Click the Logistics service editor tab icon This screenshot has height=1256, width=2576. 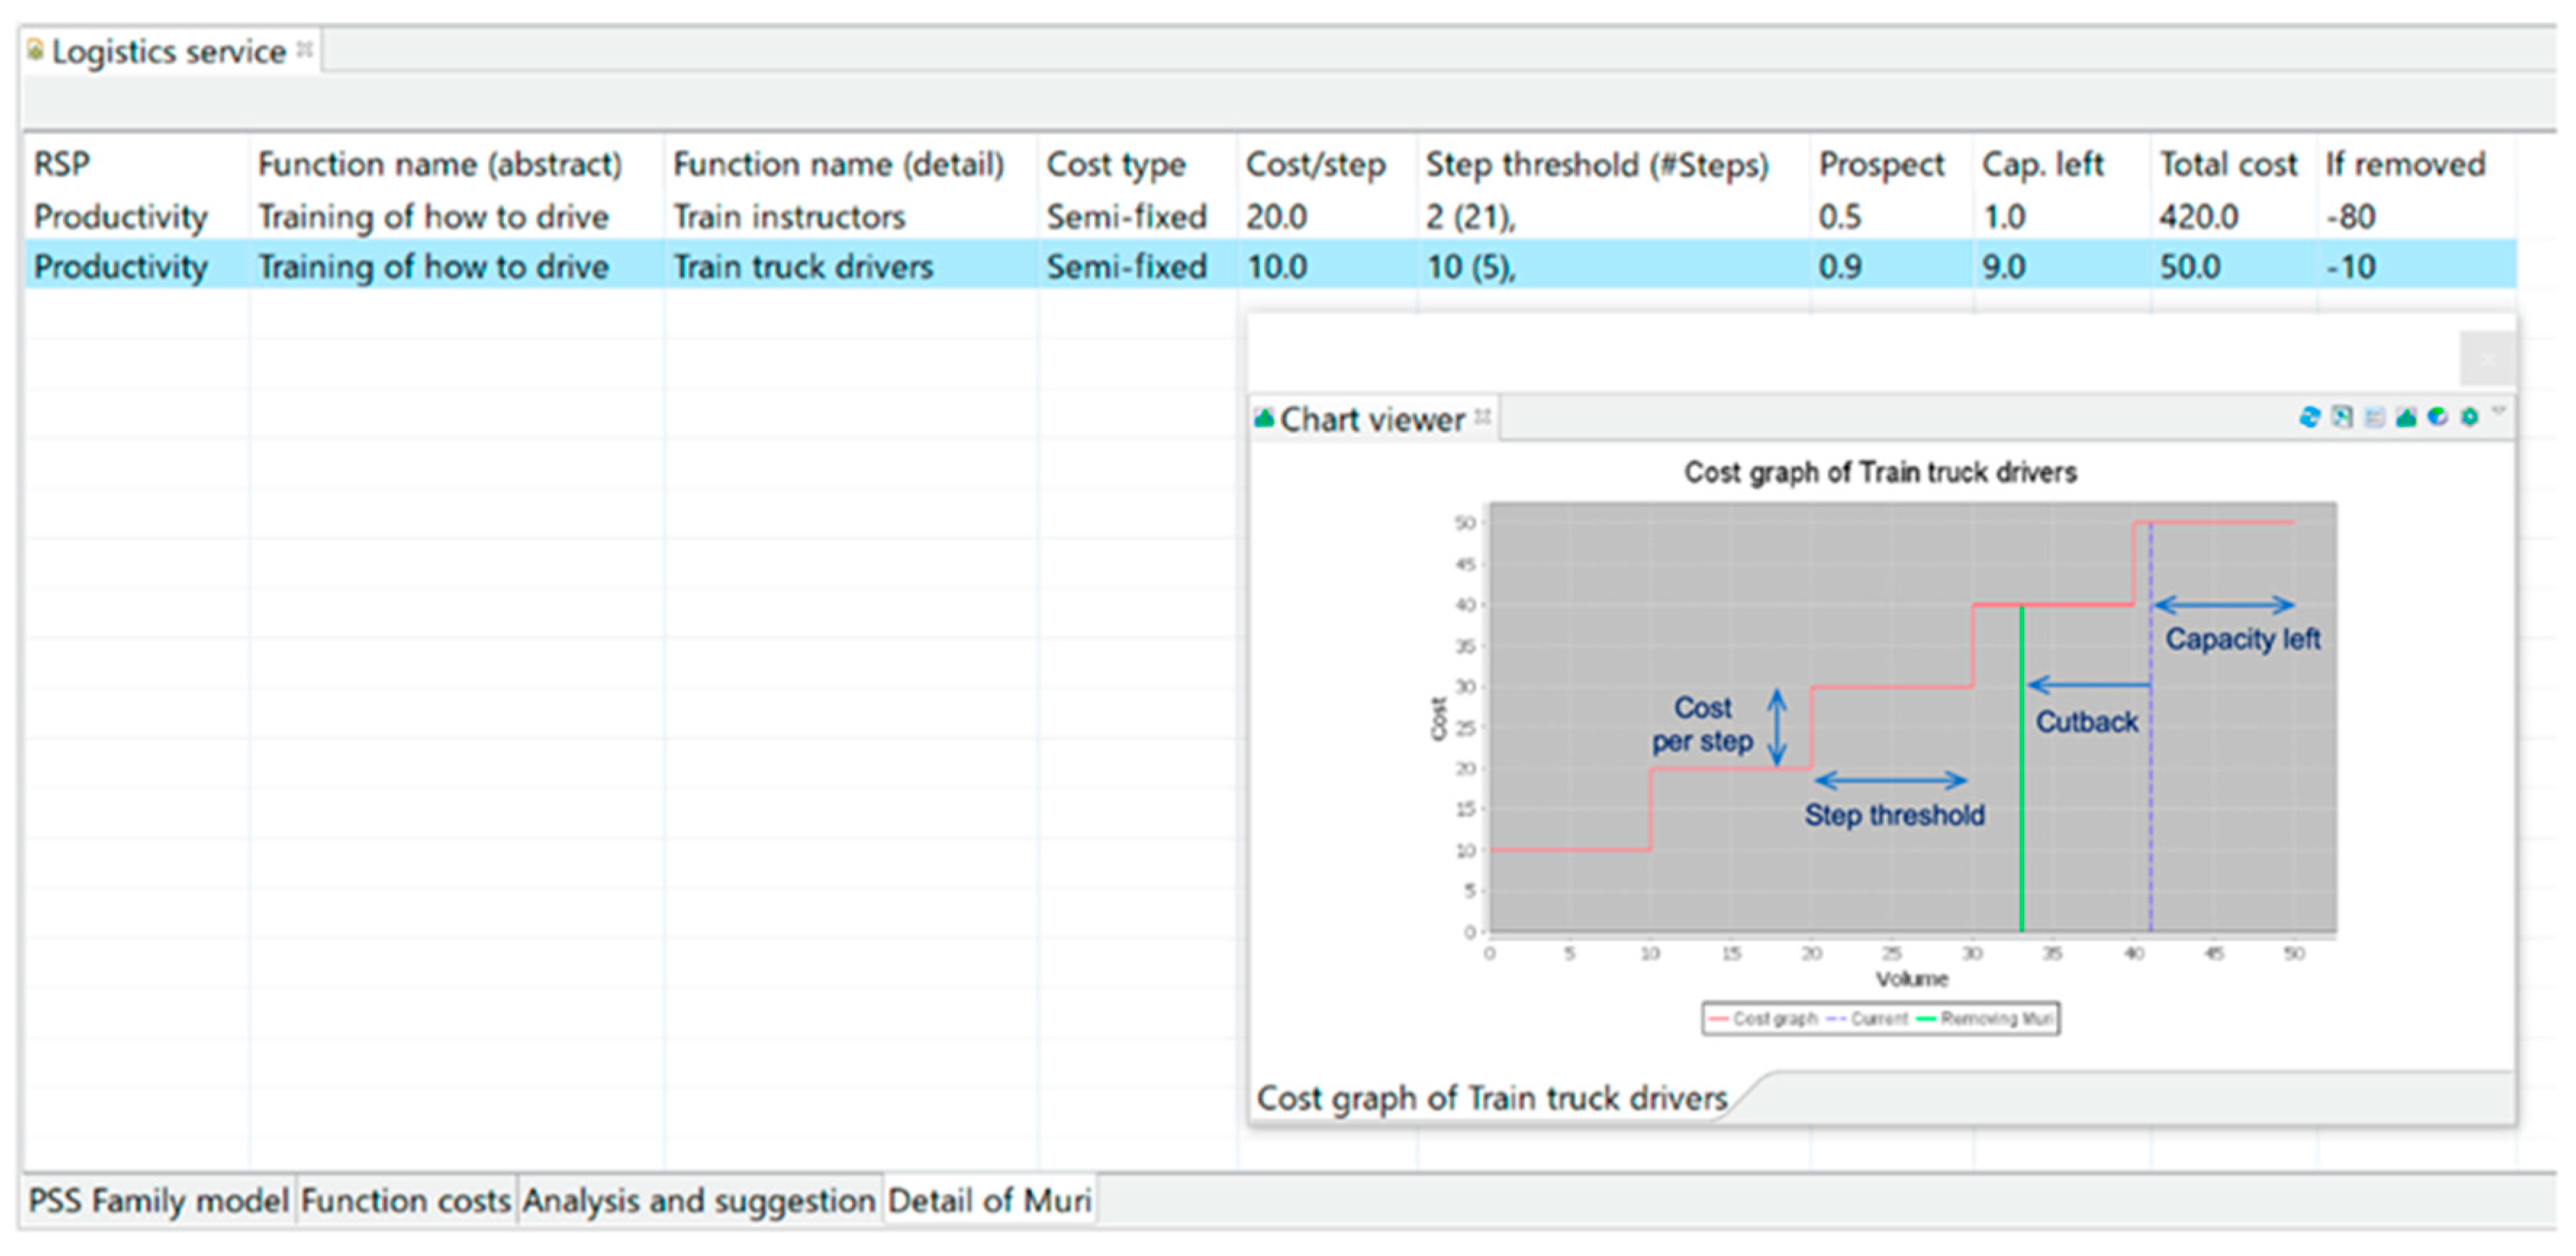(x=36, y=50)
